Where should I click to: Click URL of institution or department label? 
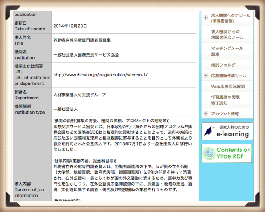pyautogui.click(x=32, y=80)
